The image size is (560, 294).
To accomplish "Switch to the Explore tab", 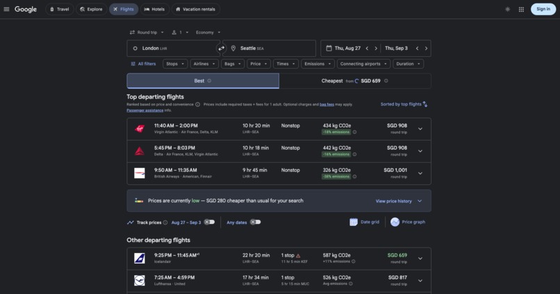I will tap(91, 9).
